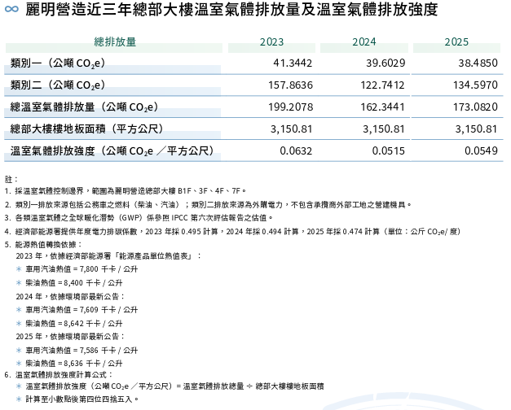Click the 2023 column header
511x410 pixels.
click(x=271, y=42)
